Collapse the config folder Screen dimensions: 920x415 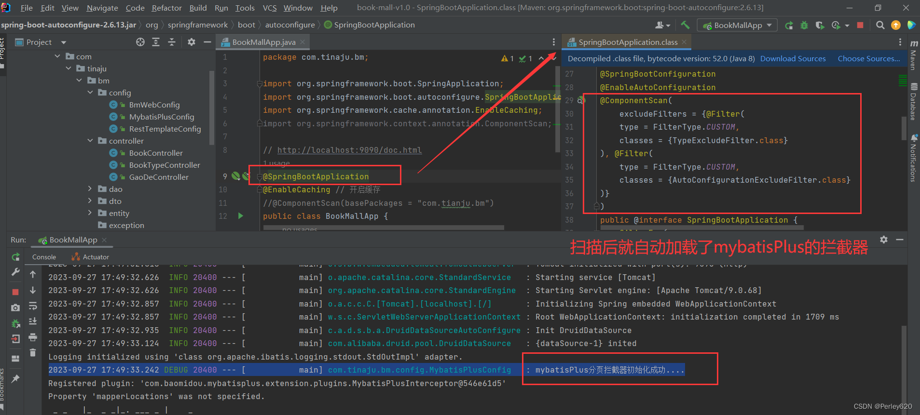(x=90, y=93)
